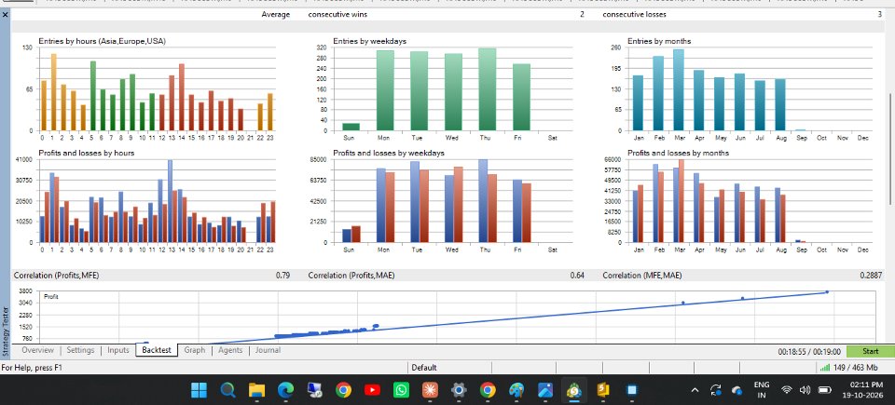Open the Settings gear in taskbar

tap(459, 390)
